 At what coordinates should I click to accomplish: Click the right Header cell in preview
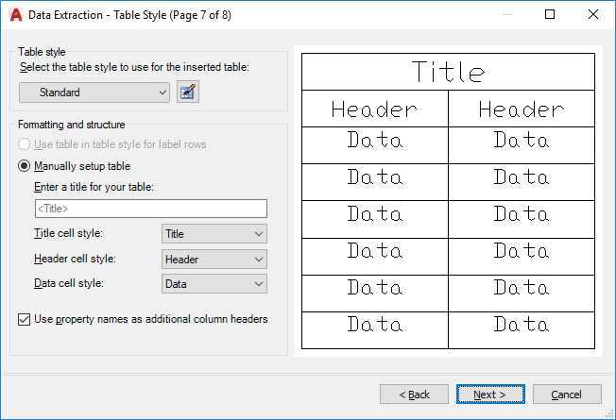click(522, 109)
